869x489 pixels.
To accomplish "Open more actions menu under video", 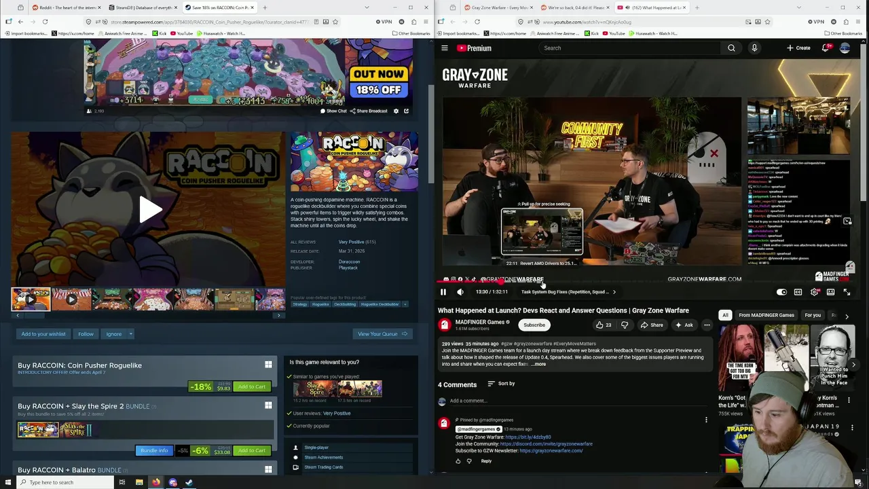I will (x=707, y=325).
